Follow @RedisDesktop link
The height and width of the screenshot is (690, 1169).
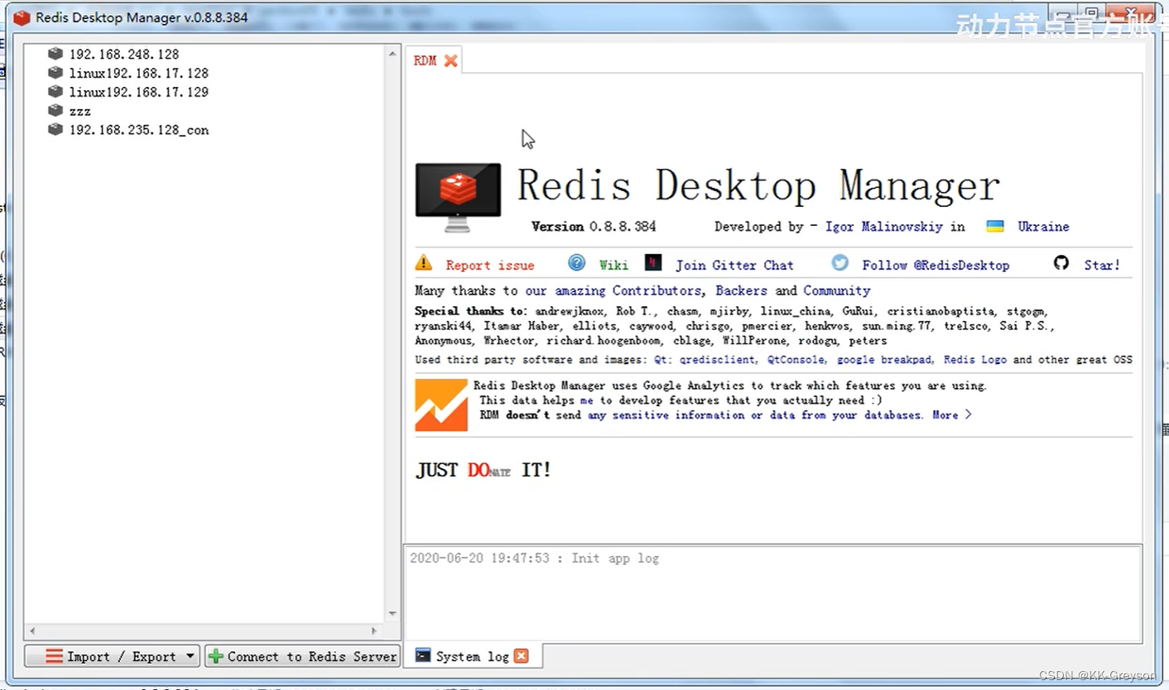pyautogui.click(x=936, y=265)
